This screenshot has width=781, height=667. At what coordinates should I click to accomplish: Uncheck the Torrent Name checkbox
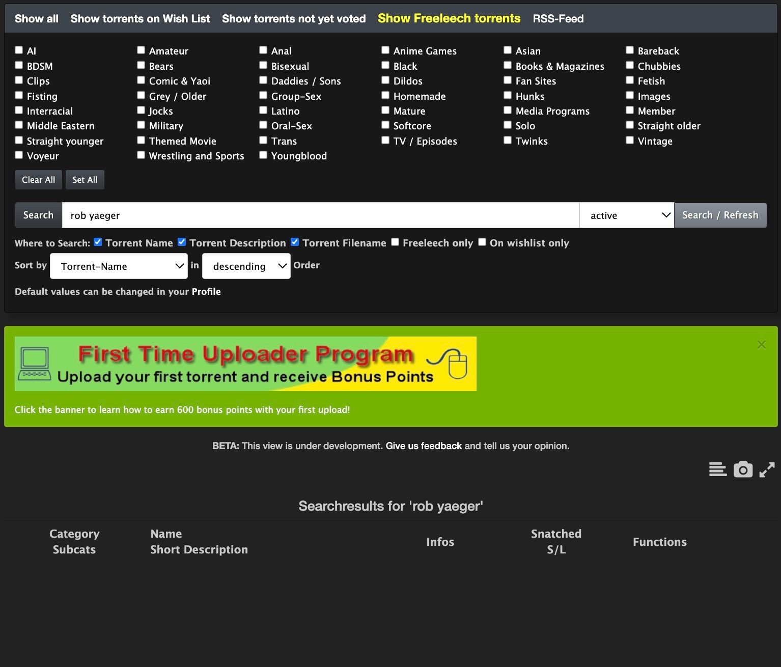[x=98, y=242]
